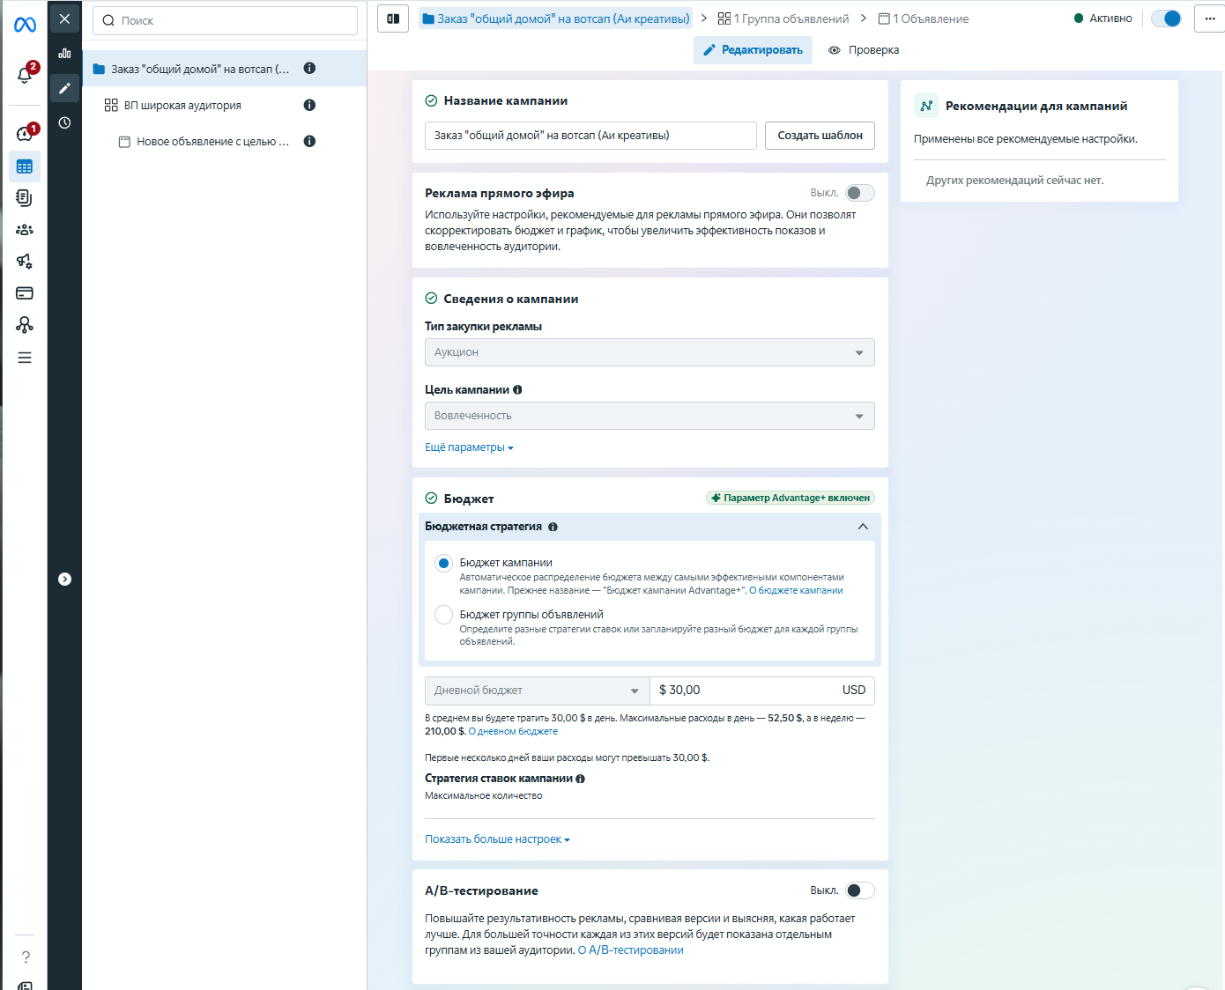Toggle the A/B-тестирование switch

tap(859, 890)
